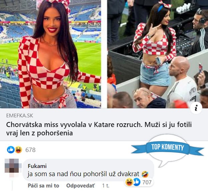Click the TOP KOMENTY ribbon badge
The width and height of the screenshot is (208, 191).
tap(168, 147)
